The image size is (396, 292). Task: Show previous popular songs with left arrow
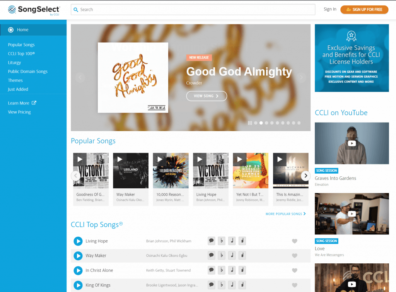point(75,176)
